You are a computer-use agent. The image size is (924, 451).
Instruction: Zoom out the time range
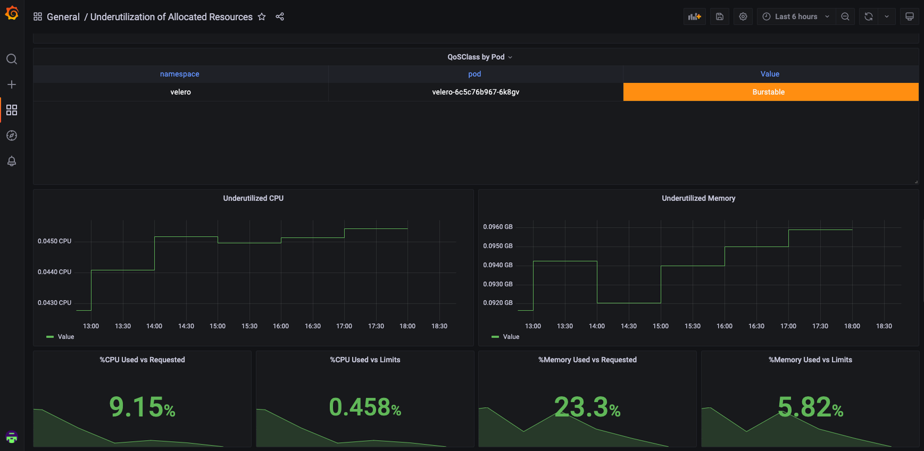tap(845, 17)
